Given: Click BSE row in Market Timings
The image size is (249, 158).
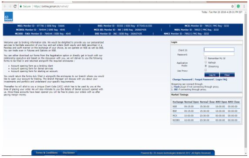Looking at the screenshot, I should pyautogui.click(x=206, y=111).
